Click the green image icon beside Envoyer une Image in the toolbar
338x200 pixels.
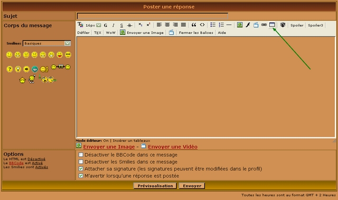coord(123,32)
